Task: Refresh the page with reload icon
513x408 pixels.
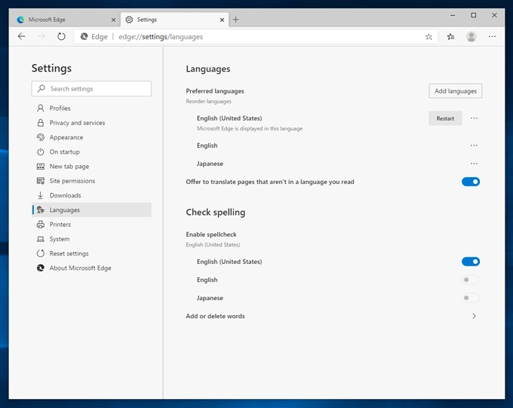Action: (61, 36)
